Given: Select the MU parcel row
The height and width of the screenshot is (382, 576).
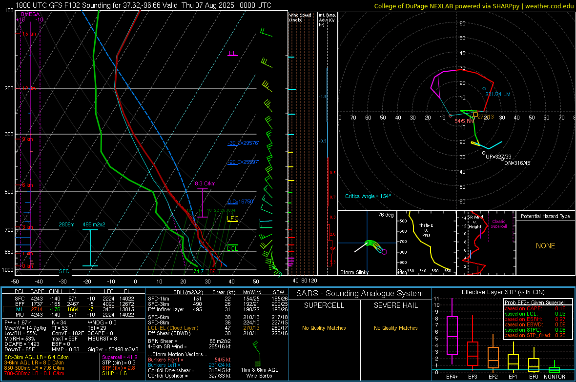Looking at the screenshot, I should [73, 315].
